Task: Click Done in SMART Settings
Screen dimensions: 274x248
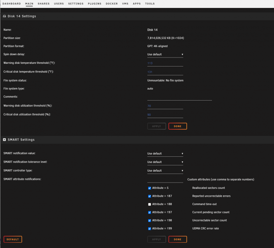Action: [178, 239]
